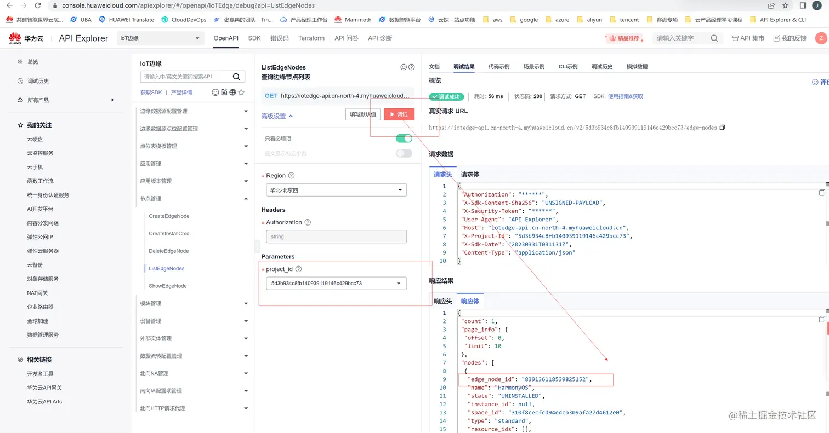829x433 pixels.
Task: Click the top search bar magnifier icon
Action: (x=714, y=38)
